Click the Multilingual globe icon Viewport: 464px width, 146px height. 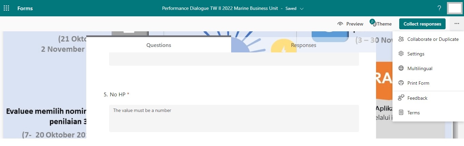click(x=401, y=68)
